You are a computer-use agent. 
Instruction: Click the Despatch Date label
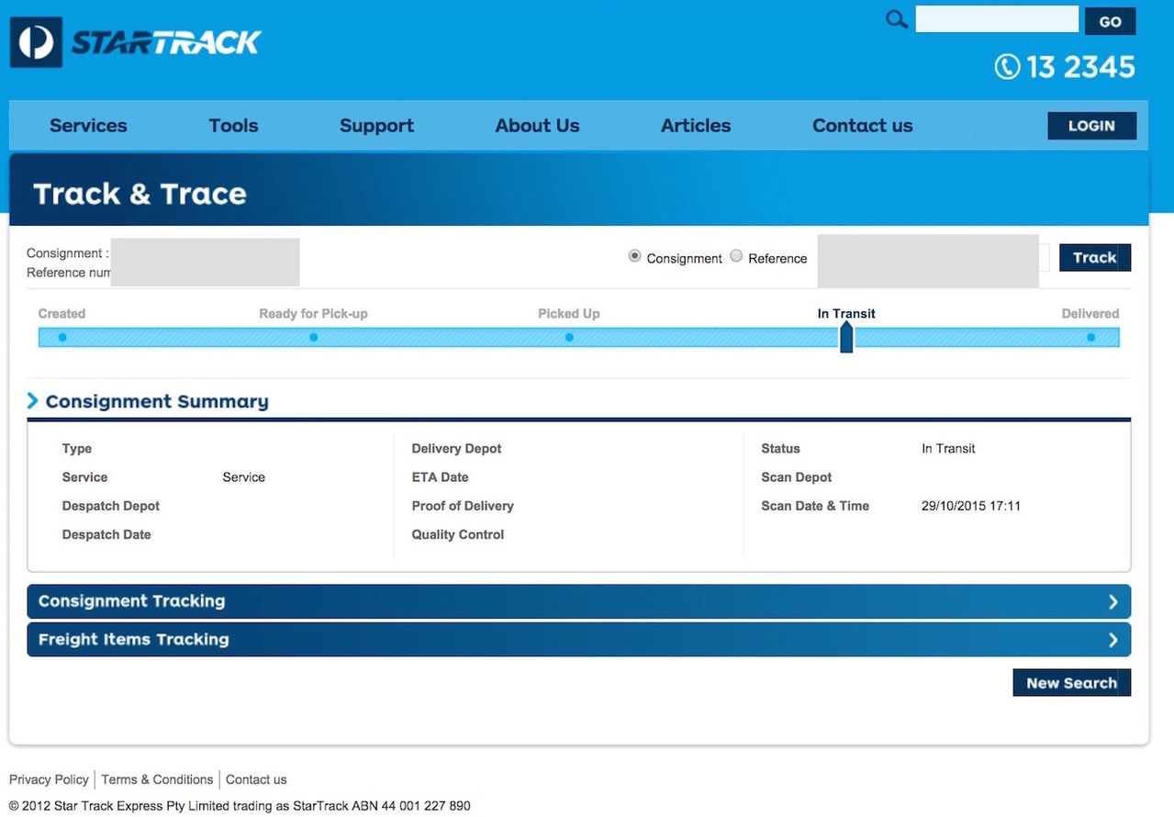(106, 534)
